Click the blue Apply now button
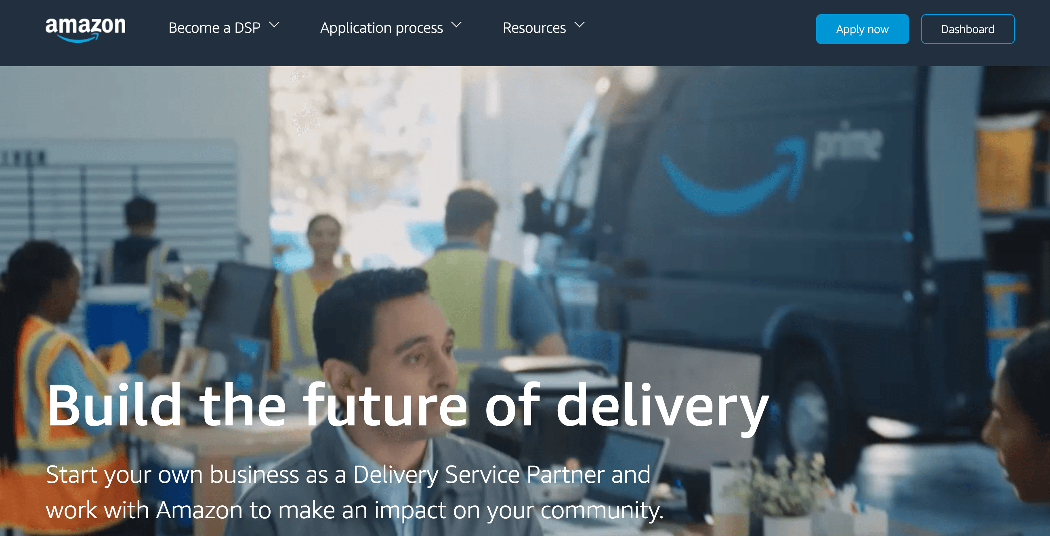 click(x=862, y=29)
